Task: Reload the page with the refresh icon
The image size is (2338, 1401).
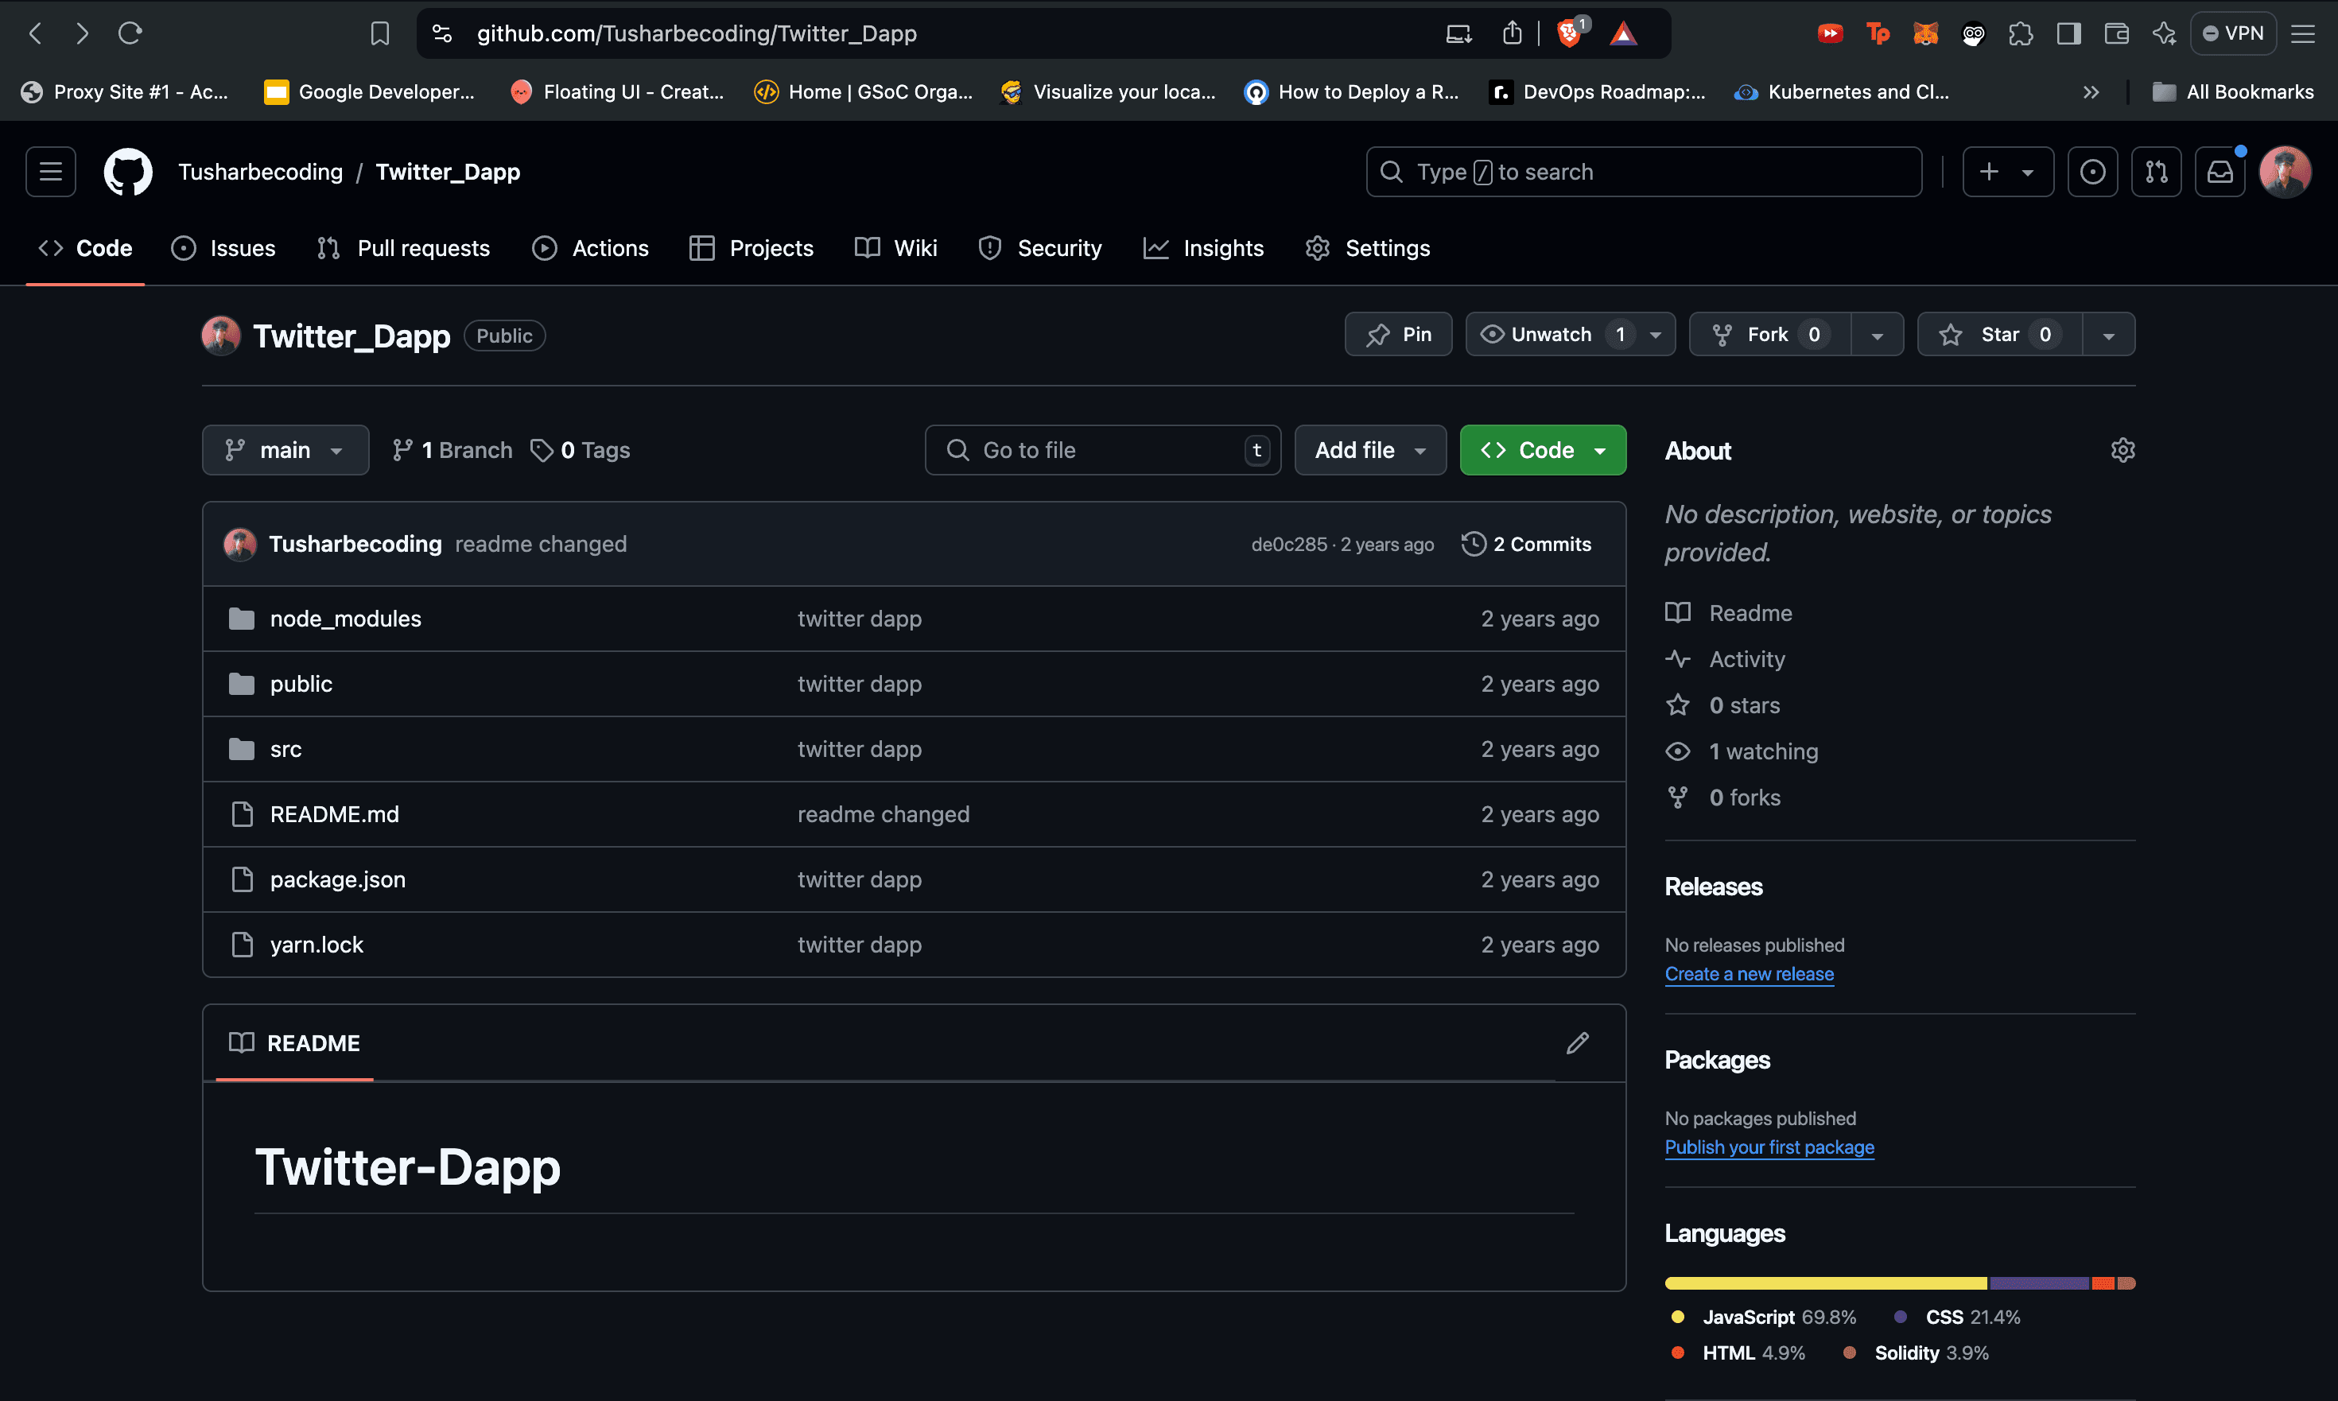Action: [x=130, y=34]
